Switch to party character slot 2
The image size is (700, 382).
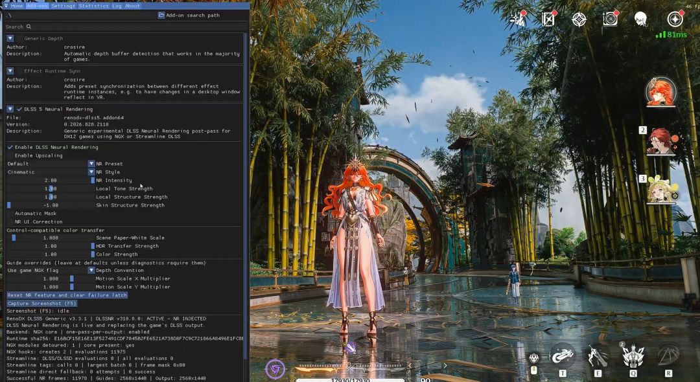660,141
